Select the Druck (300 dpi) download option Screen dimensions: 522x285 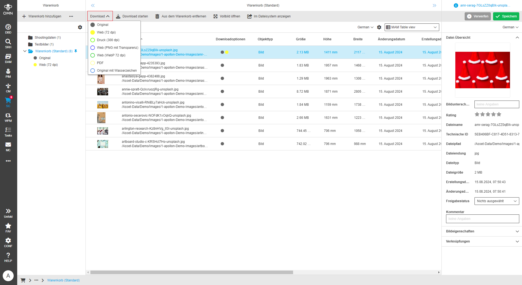click(x=108, y=40)
